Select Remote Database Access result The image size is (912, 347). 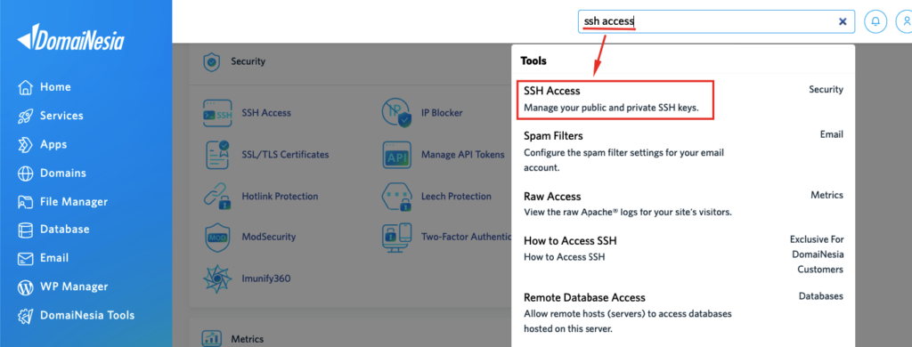683,312
